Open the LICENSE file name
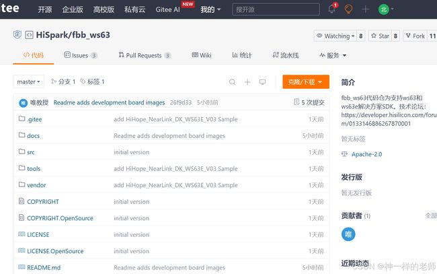This screenshot has width=437, height=274. pyautogui.click(x=38, y=234)
